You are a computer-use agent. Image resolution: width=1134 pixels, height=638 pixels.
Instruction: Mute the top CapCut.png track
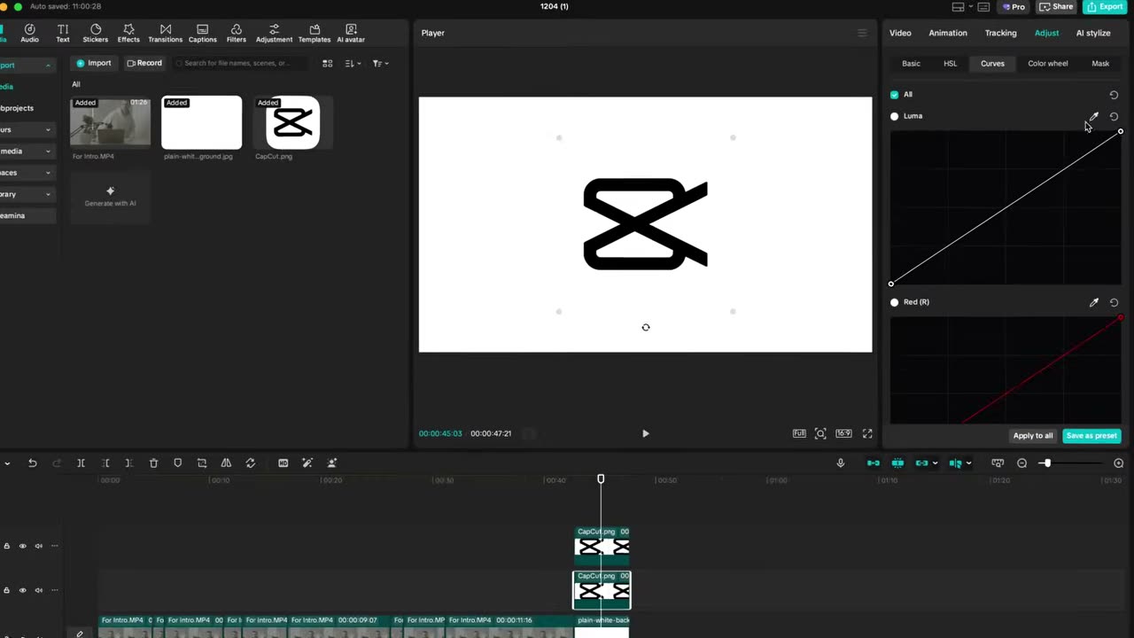pyautogui.click(x=38, y=546)
